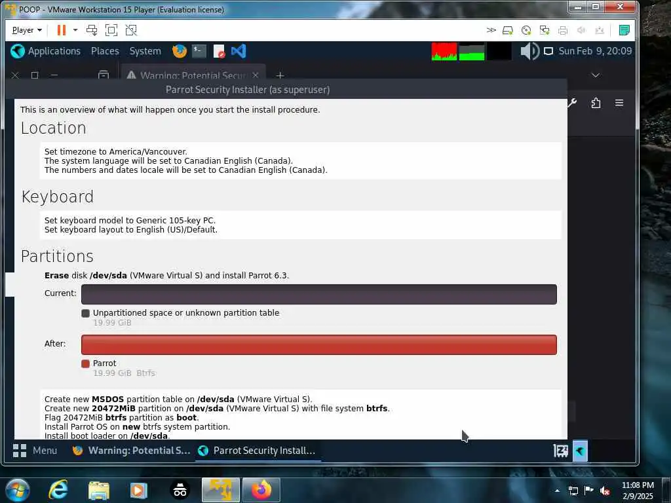The height and width of the screenshot is (503, 671).
Task: Select the Warning: Potential Security browser tab
Action: click(193, 75)
